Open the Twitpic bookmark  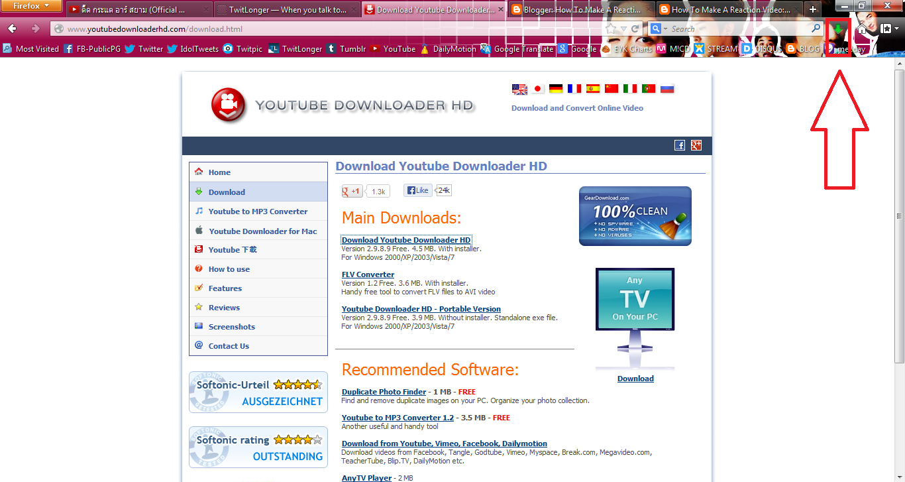click(x=243, y=48)
